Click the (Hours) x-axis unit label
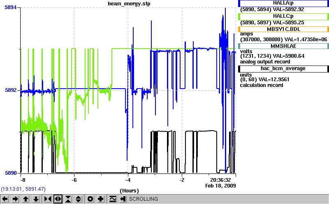 [x=129, y=191]
